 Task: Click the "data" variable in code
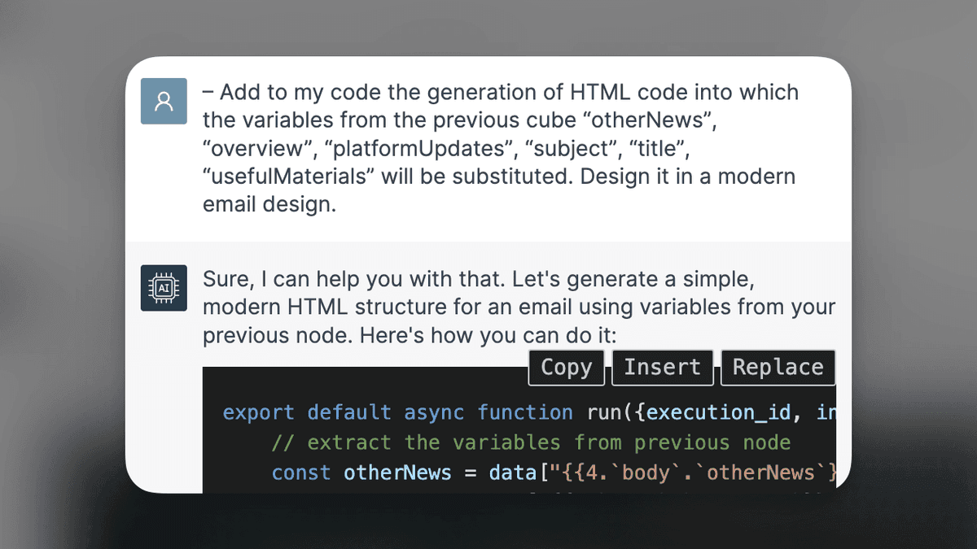pyautogui.click(x=512, y=473)
